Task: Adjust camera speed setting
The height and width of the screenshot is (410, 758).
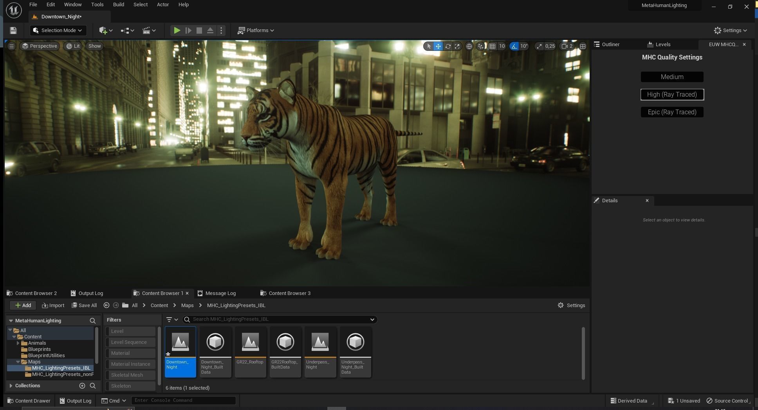Action: coord(567,46)
